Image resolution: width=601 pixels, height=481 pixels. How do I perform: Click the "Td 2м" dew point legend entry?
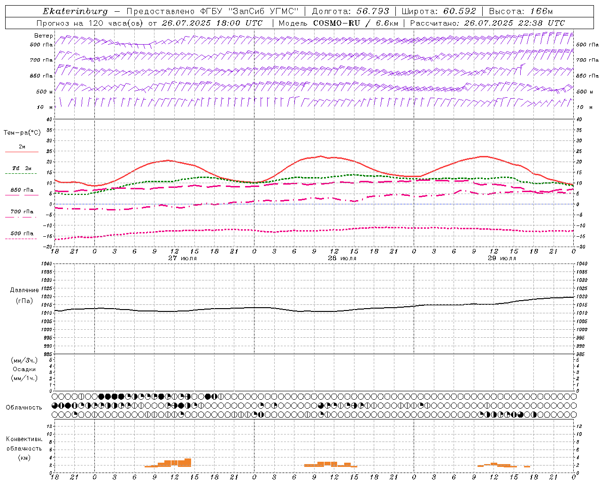point(22,168)
